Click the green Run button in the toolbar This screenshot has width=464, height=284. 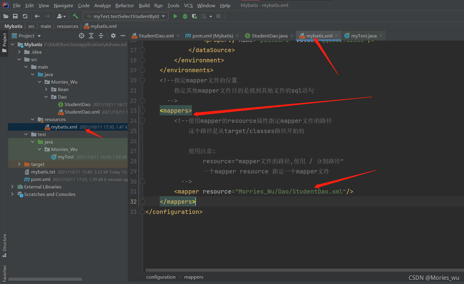pos(175,16)
